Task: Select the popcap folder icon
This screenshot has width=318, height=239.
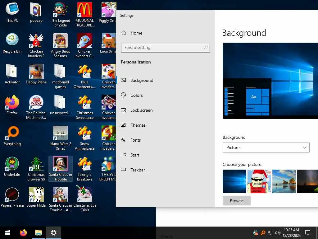Action: coord(36,12)
